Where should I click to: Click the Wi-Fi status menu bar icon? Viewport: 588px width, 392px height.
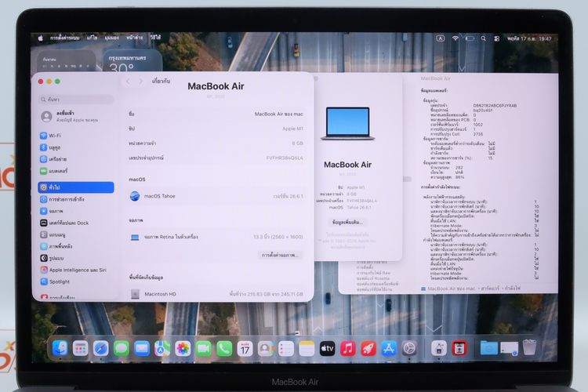pos(456,38)
